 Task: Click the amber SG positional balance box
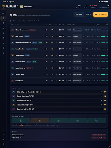tap(40, 121)
